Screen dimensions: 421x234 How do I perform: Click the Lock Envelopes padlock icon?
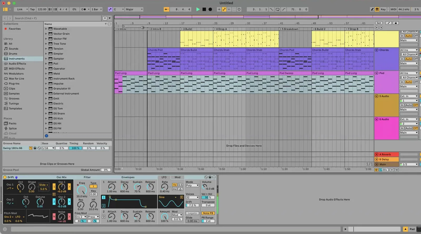point(395,23)
